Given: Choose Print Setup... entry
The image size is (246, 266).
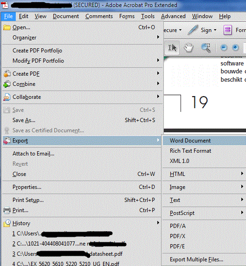Looking at the screenshot, I should coord(82,200).
